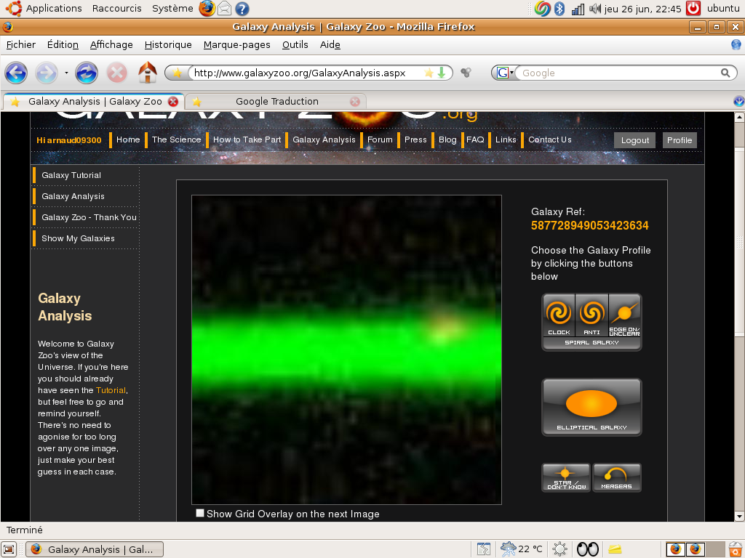
Task: Click the magnifier icon in the search bar
Action: 725,73
